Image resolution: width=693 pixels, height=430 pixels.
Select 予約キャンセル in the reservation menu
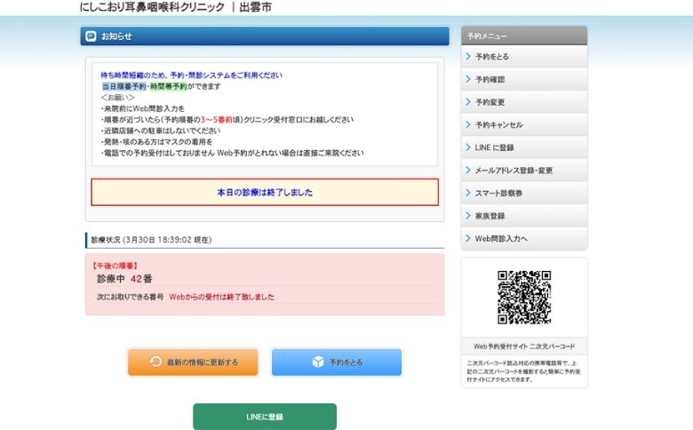(x=524, y=125)
